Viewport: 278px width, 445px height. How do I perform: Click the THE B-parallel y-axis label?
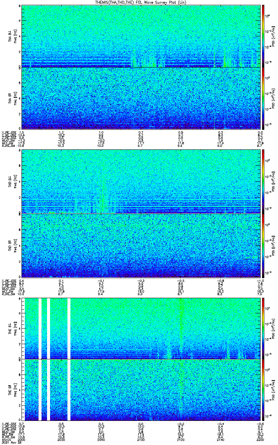point(11,389)
